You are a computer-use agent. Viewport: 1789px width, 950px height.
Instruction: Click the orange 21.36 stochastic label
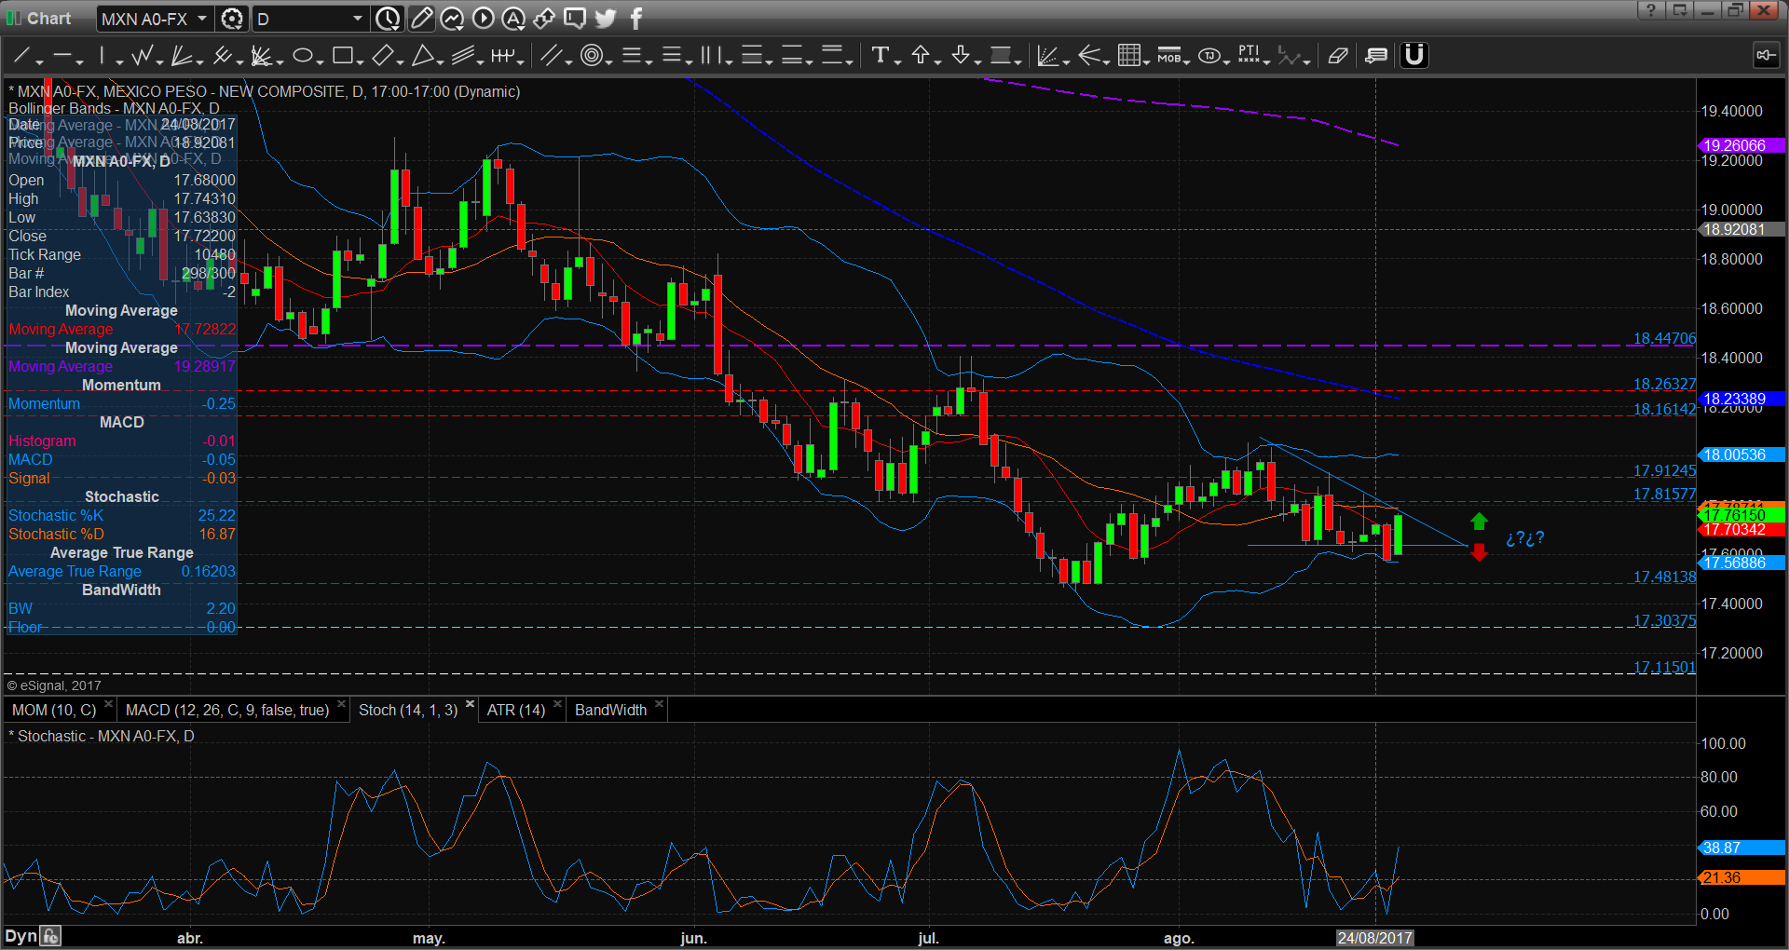click(1741, 877)
